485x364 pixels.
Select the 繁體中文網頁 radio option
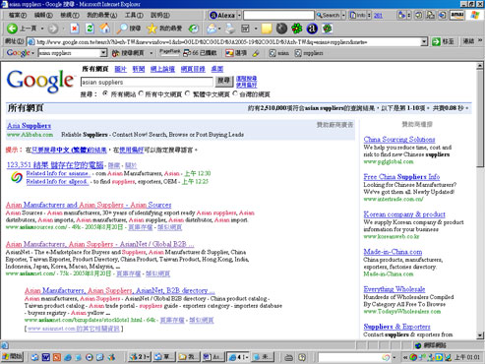pyautogui.click(x=187, y=93)
